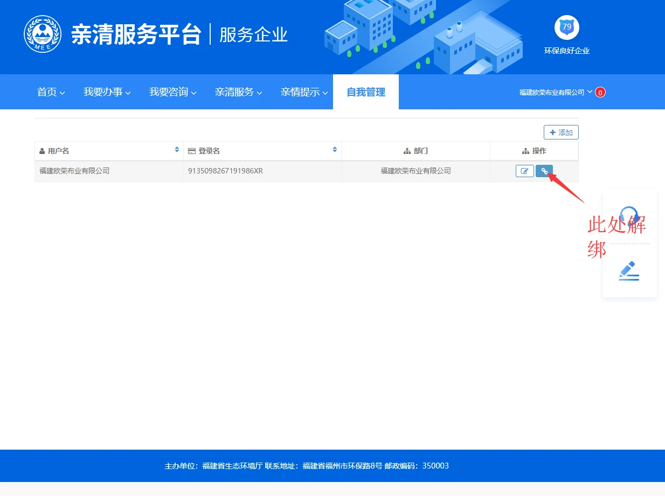The width and height of the screenshot is (665, 496).
Task: Click the MEE circular logo
Action: (x=43, y=34)
